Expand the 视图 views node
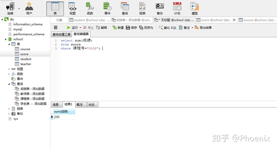The height and width of the screenshot is (150, 277). pyautogui.click(x=9, y=69)
